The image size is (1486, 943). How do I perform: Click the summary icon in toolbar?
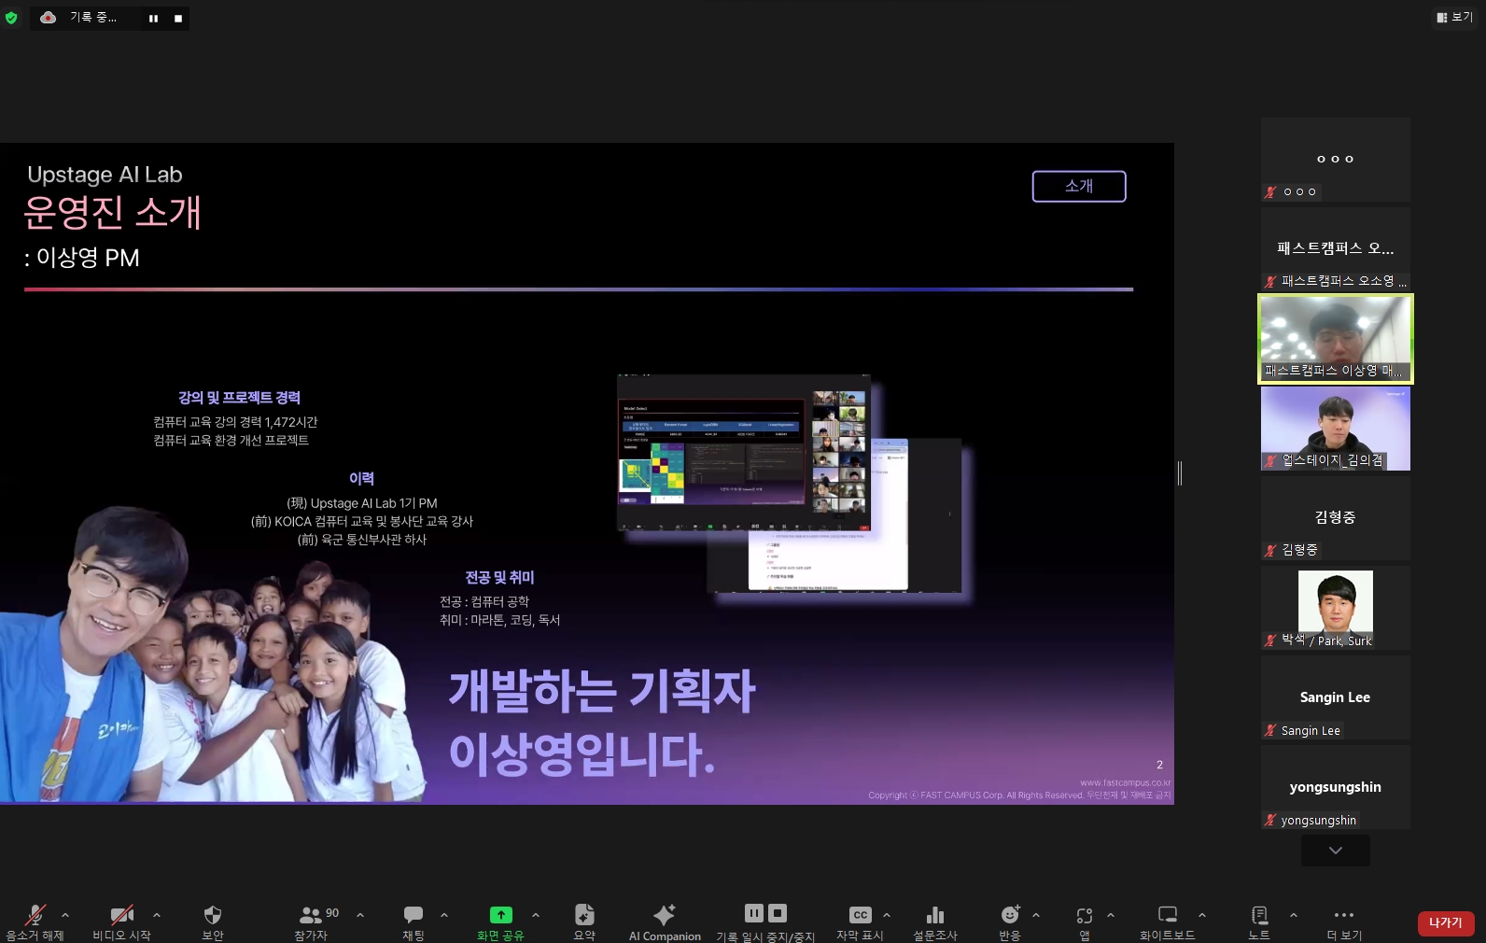tap(584, 915)
